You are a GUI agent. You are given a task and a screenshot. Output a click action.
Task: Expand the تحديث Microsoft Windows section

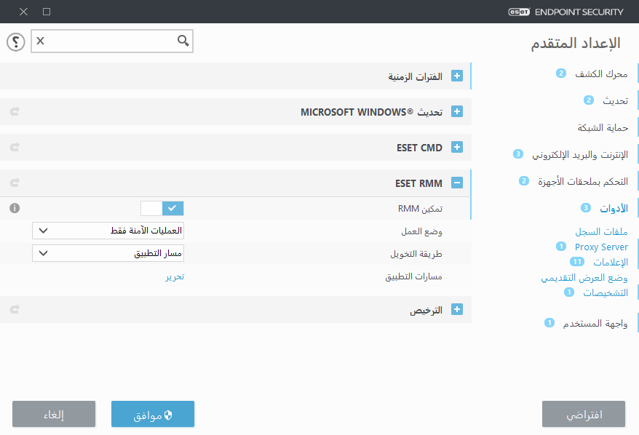pyautogui.click(x=457, y=111)
